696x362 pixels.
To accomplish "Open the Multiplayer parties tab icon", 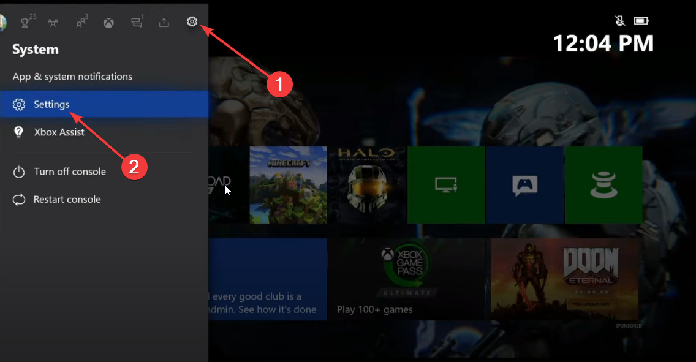I will 53,23.
